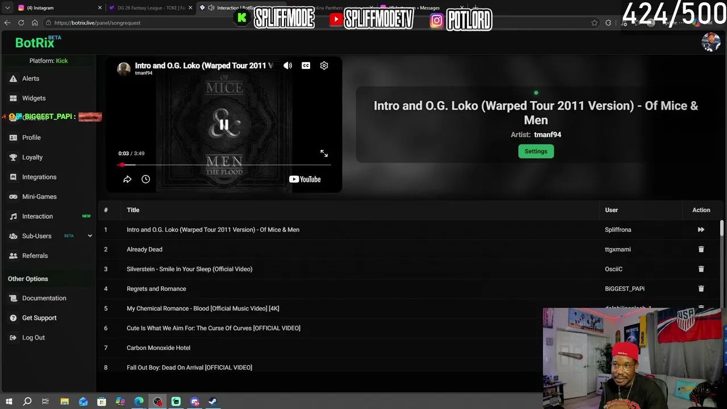Screen dimensions: 727x409
Task: Expand the Sub-Users submenu chevron
Action: 90,236
